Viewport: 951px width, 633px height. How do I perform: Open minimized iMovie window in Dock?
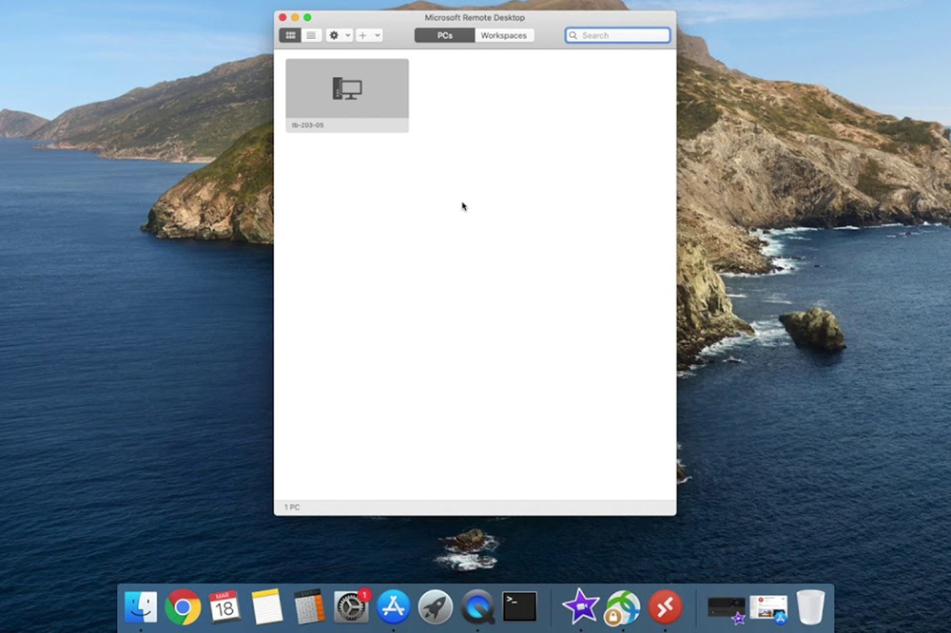pyautogui.click(x=727, y=608)
